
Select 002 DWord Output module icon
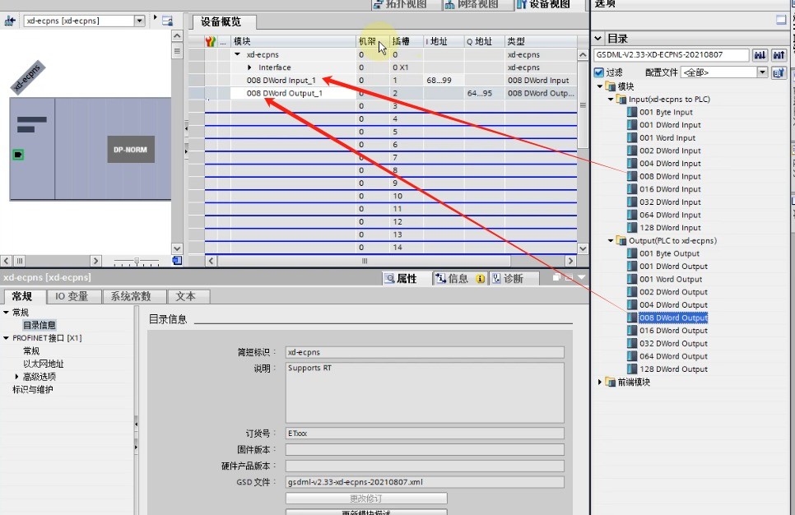click(x=632, y=292)
